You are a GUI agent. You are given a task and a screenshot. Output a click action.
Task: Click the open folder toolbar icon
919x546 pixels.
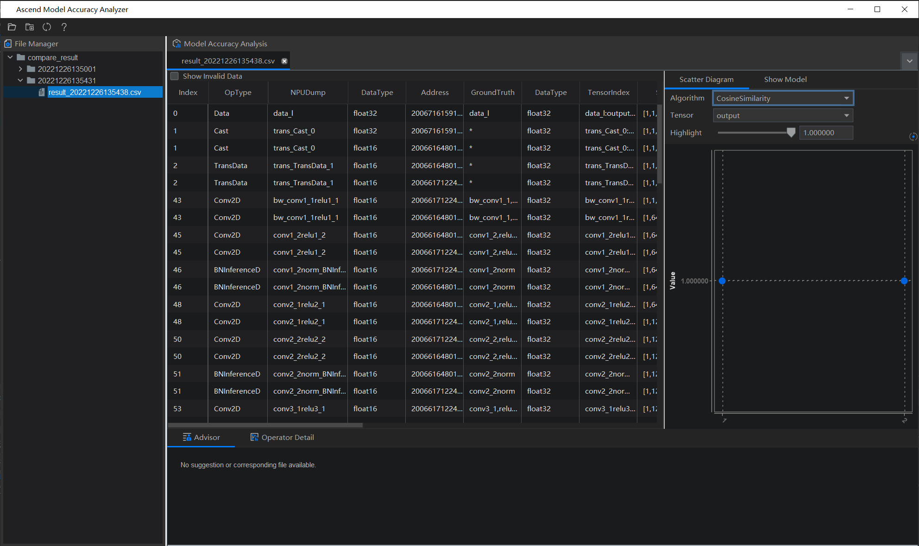click(x=12, y=27)
